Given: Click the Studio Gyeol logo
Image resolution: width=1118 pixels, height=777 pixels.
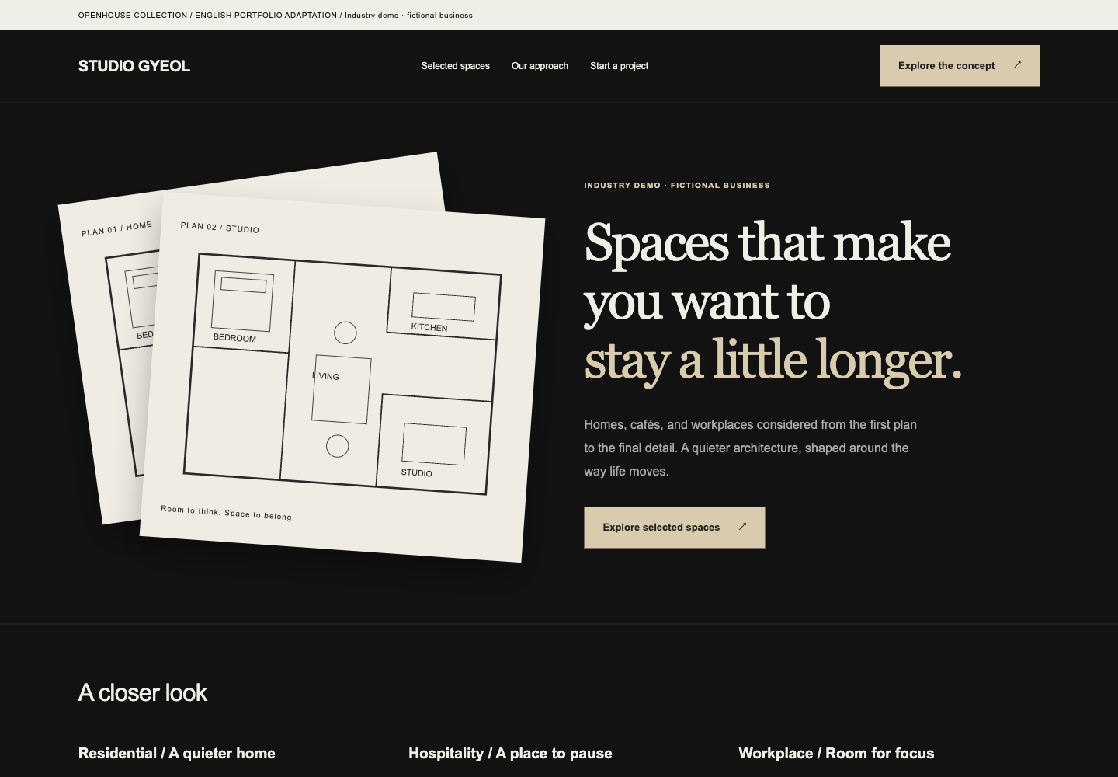Looking at the screenshot, I should pyautogui.click(x=134, y=66).
